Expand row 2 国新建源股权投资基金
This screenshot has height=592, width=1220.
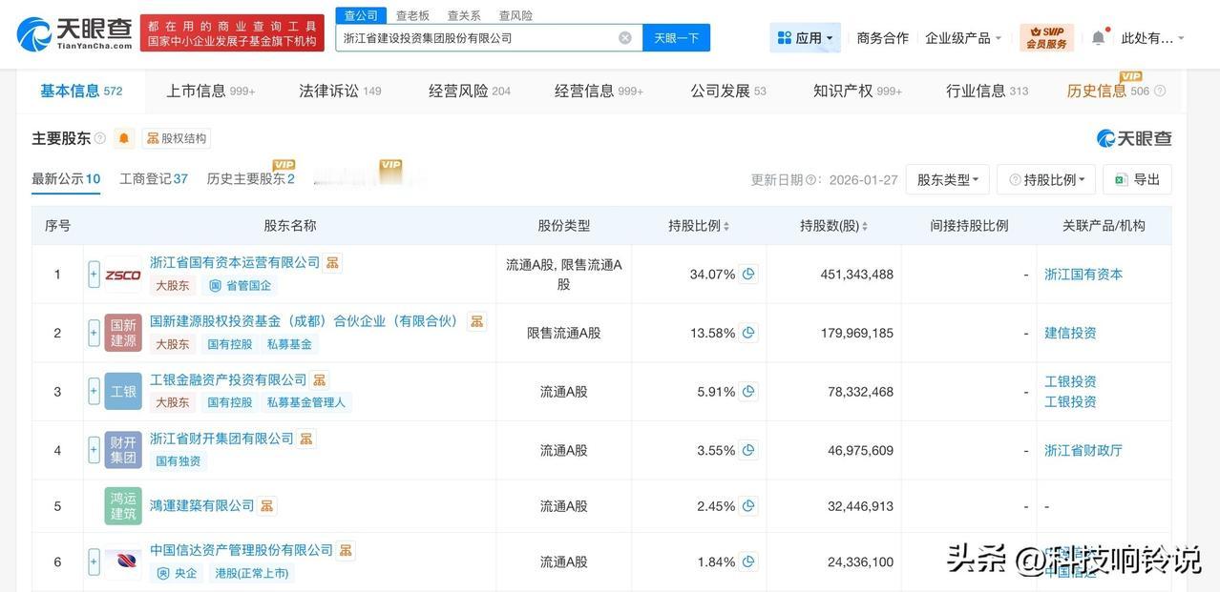[x=94, y=333]
